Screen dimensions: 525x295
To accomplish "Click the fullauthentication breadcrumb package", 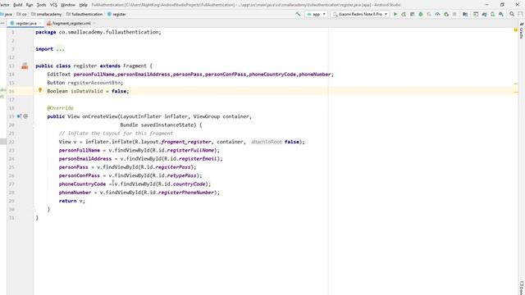I will pyautogui.click(x=84, y=14).
